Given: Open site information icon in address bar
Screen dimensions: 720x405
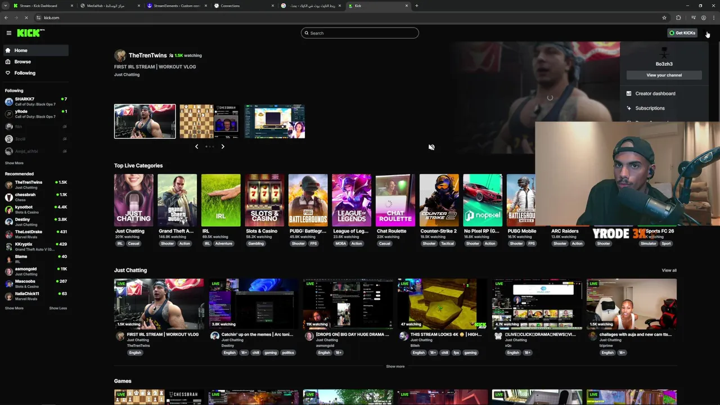Looking at the screenshot, I should 39,18.
